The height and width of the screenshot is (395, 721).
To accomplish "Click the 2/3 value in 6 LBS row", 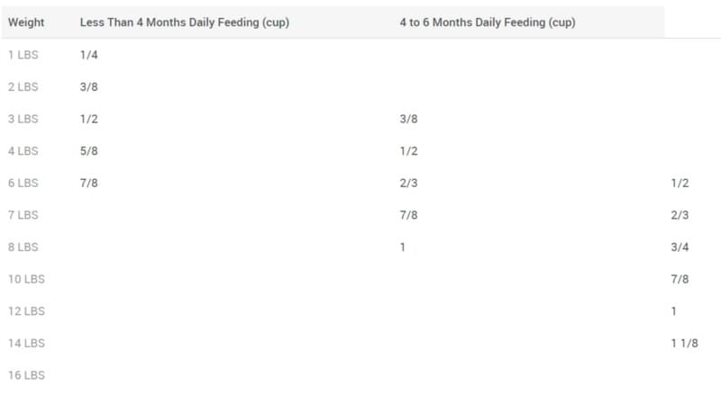I will (409, 183).
